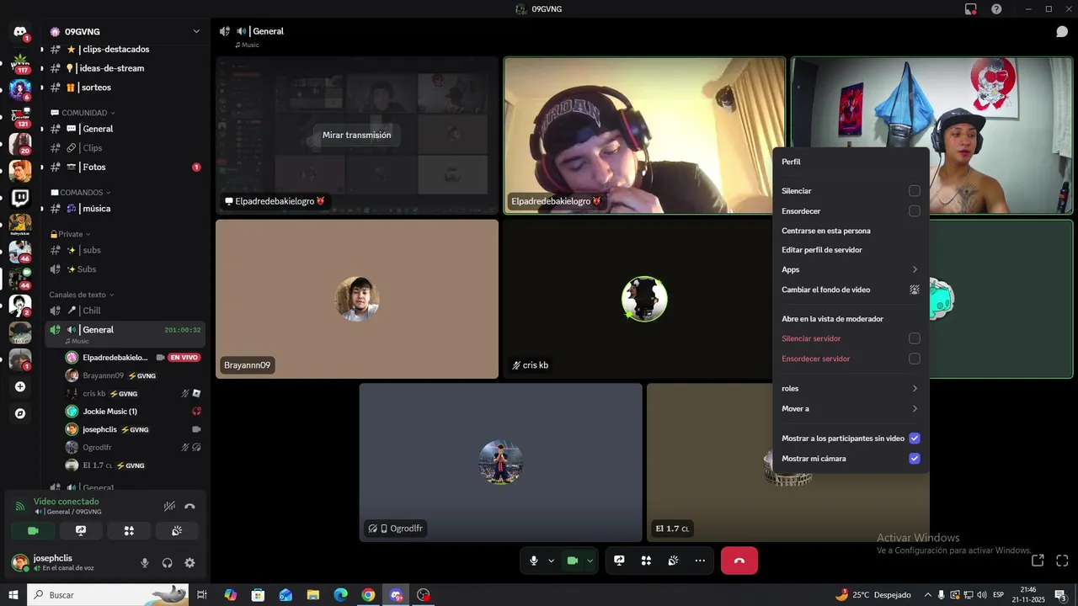1078x606 pixels.
Task: Select the Brayannn09 video tile
Action: click(x=357, y=299)
